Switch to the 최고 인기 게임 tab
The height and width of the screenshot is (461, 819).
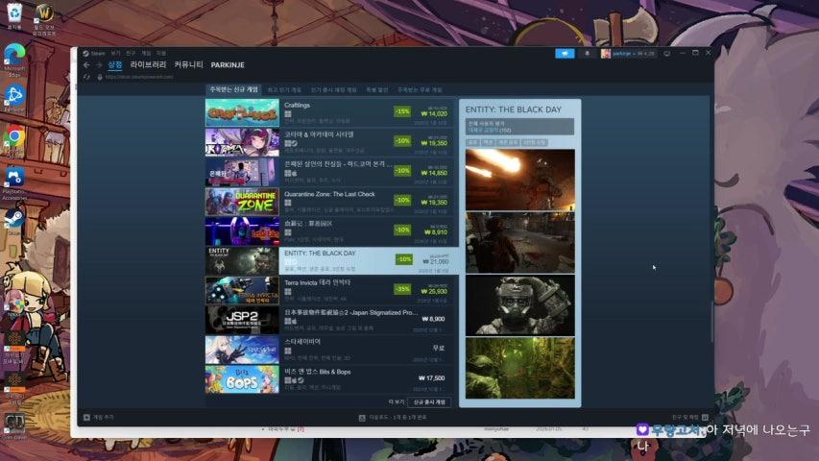tap(283, 89)
